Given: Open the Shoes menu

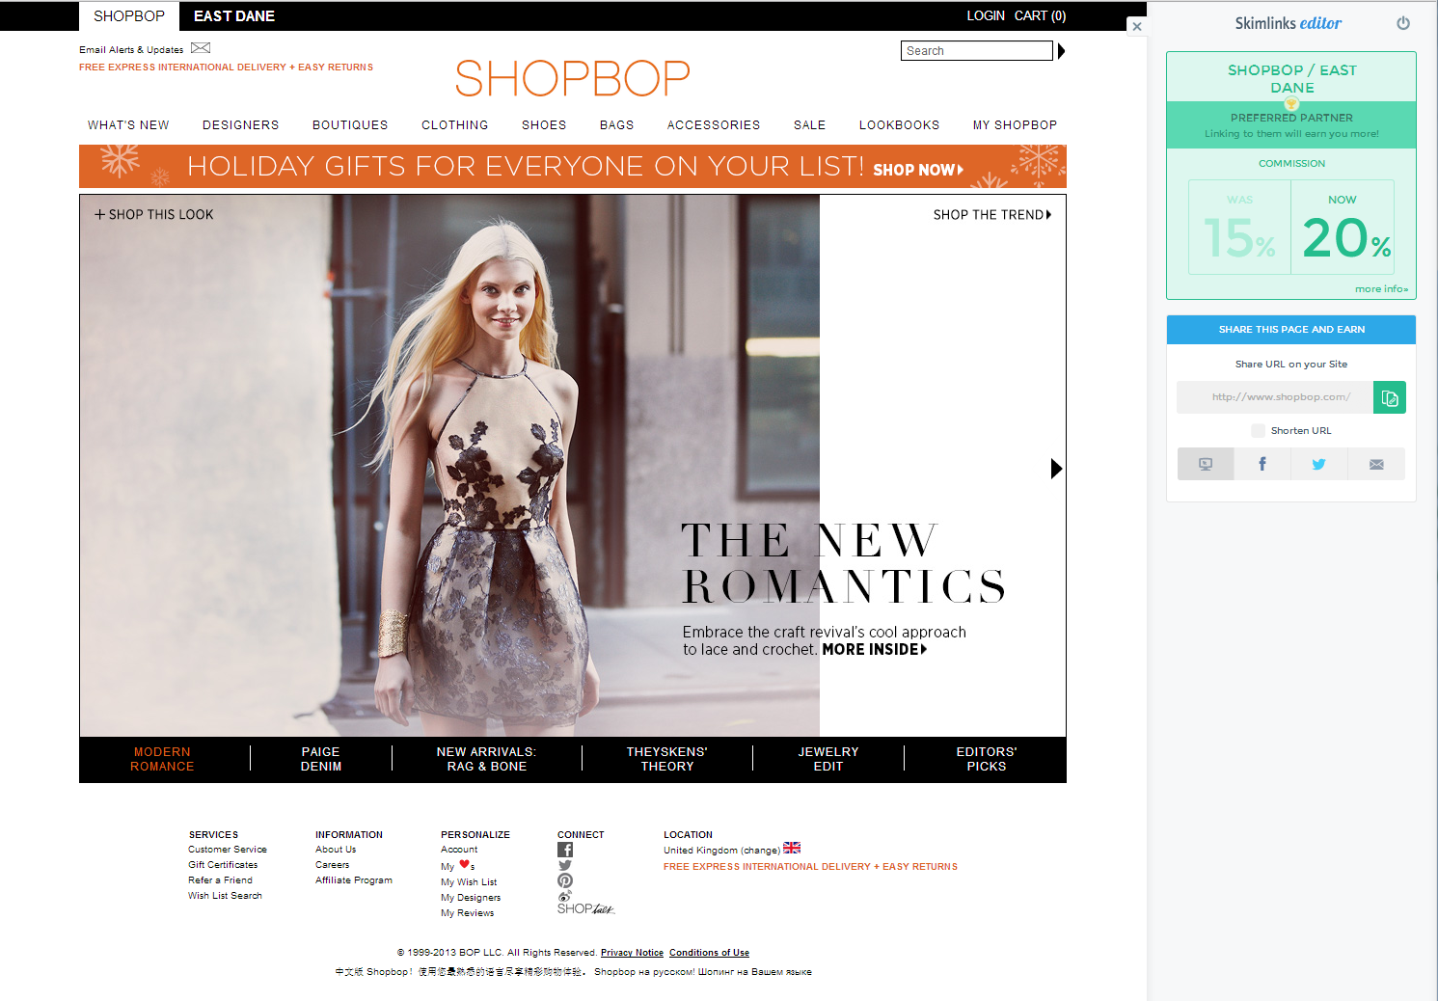Looking at the screenshot, I should (x=544, y=125).
